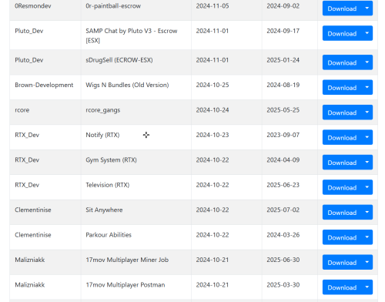Viewport: 385px width, 302px height.
Task: Download the Sit Anywhere resource
Action: coord(342,213)
